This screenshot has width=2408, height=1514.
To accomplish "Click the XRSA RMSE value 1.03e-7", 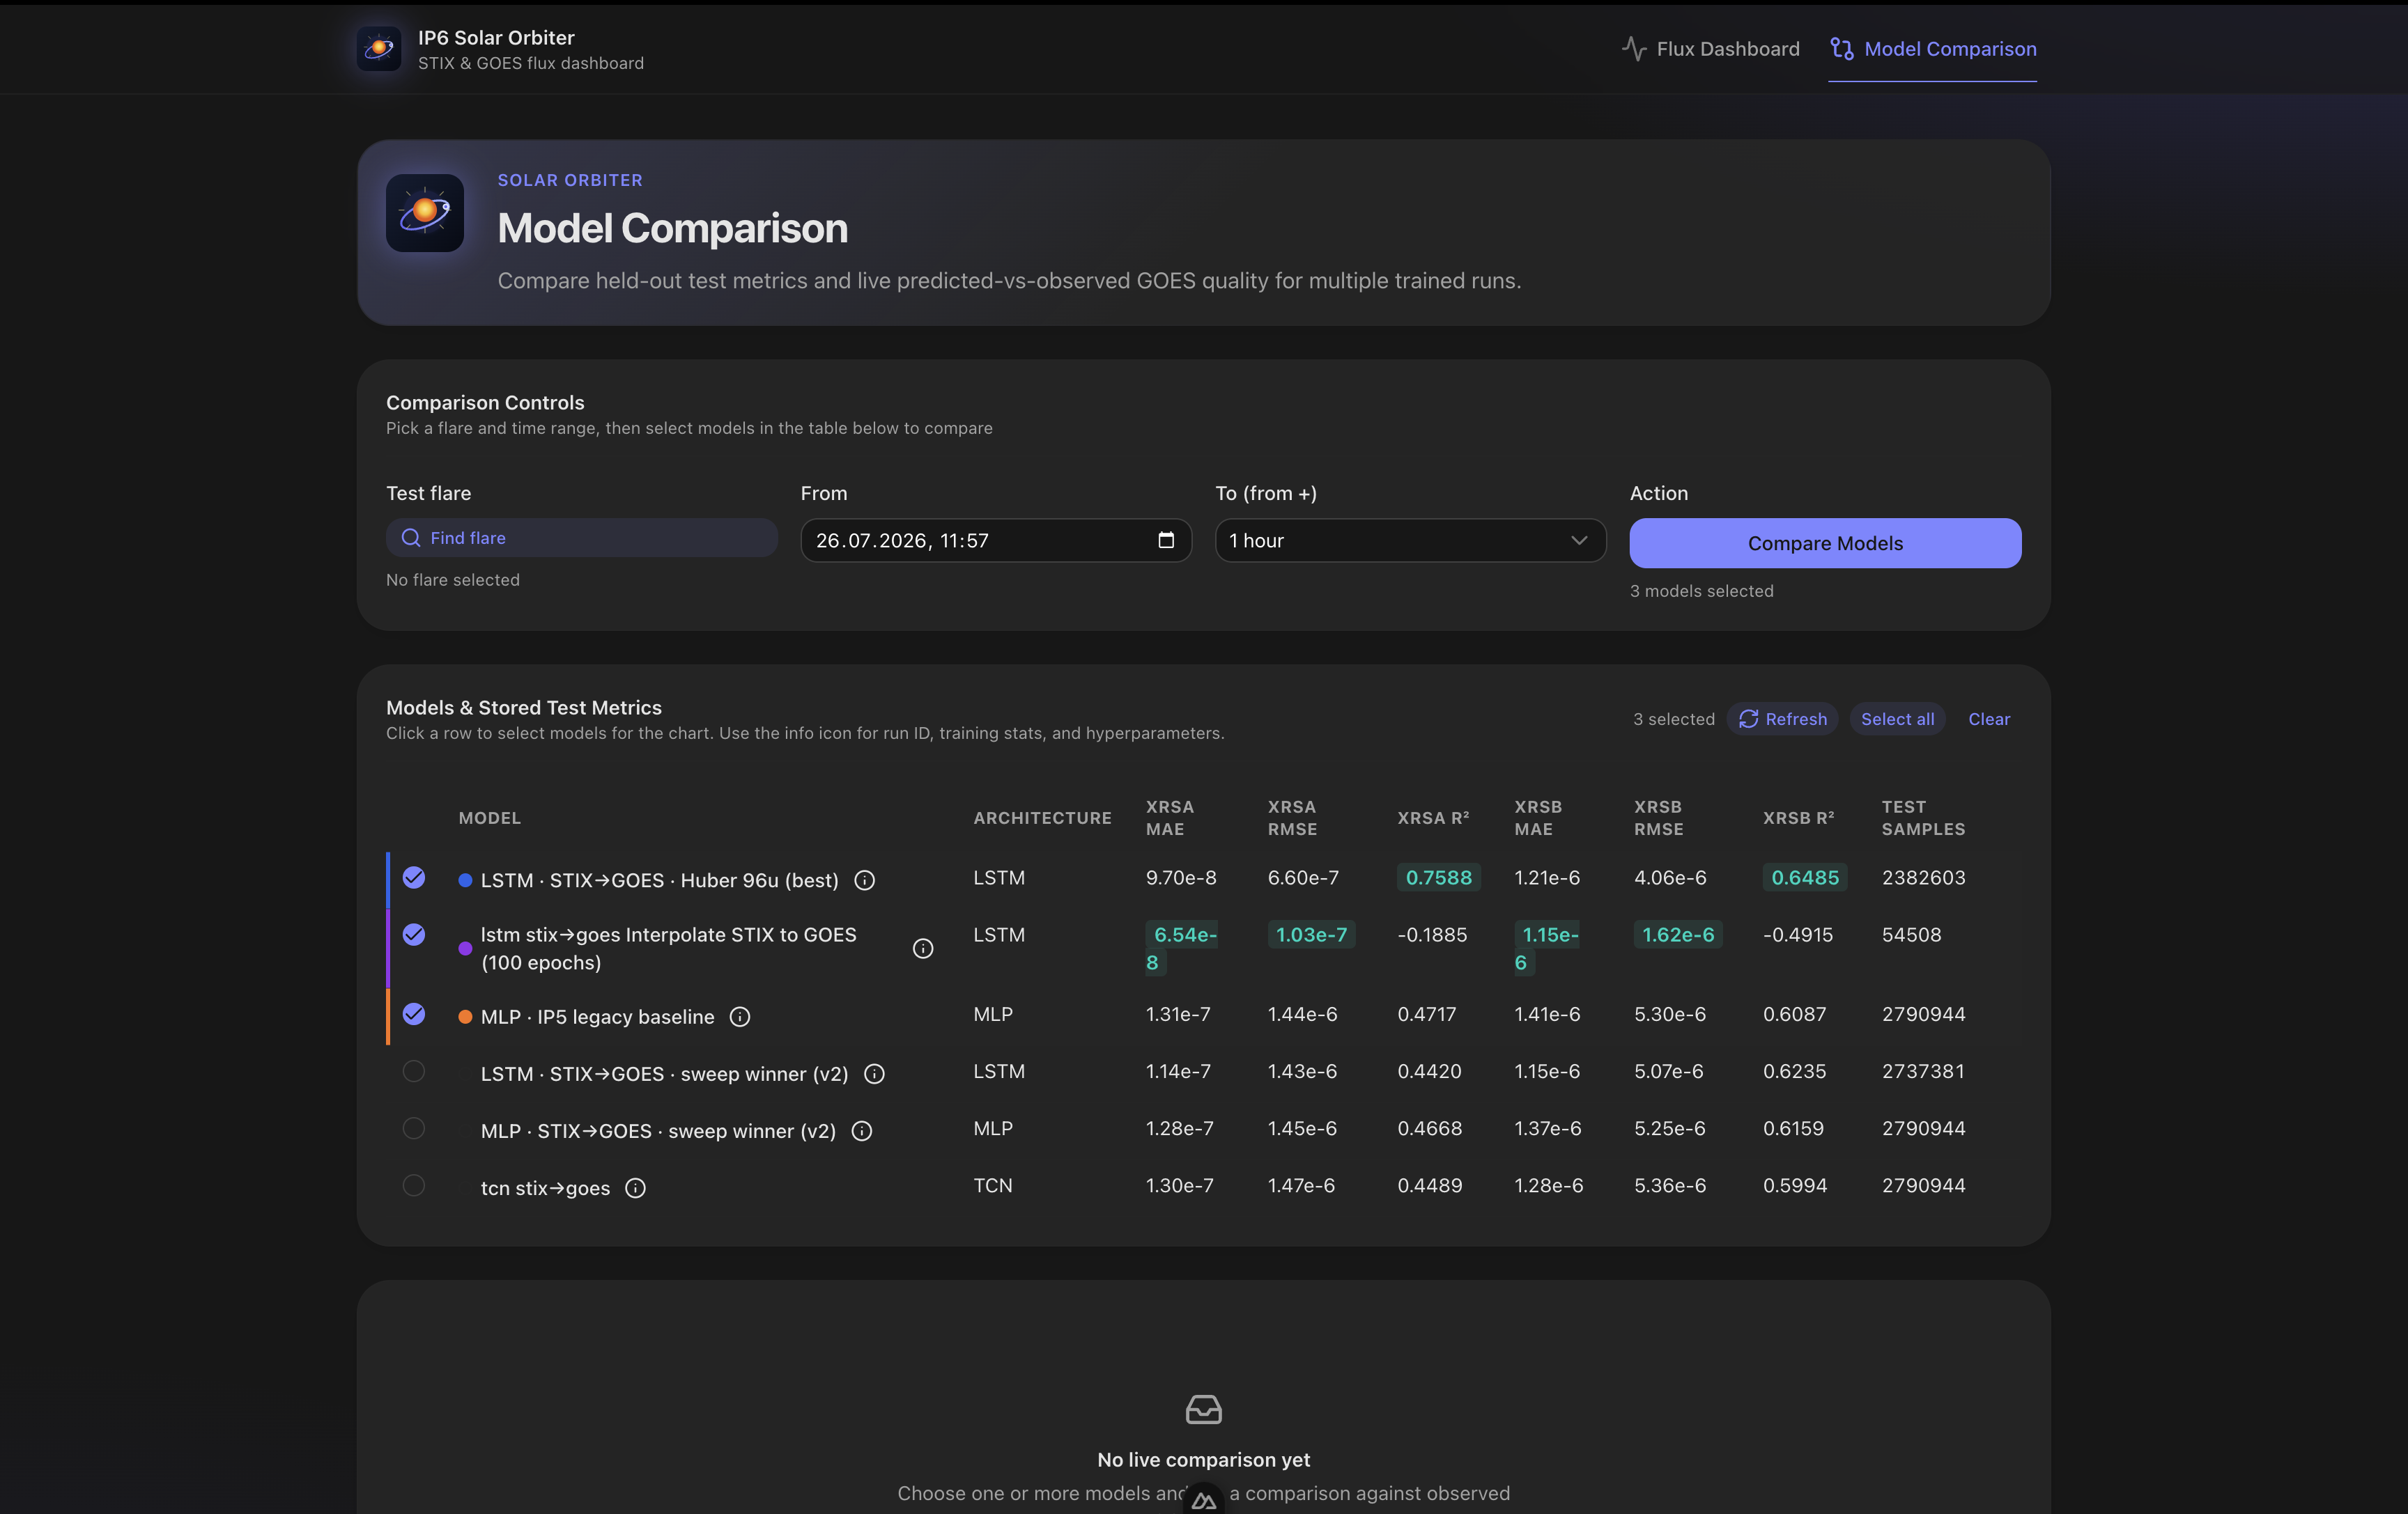I will 1311,935.
